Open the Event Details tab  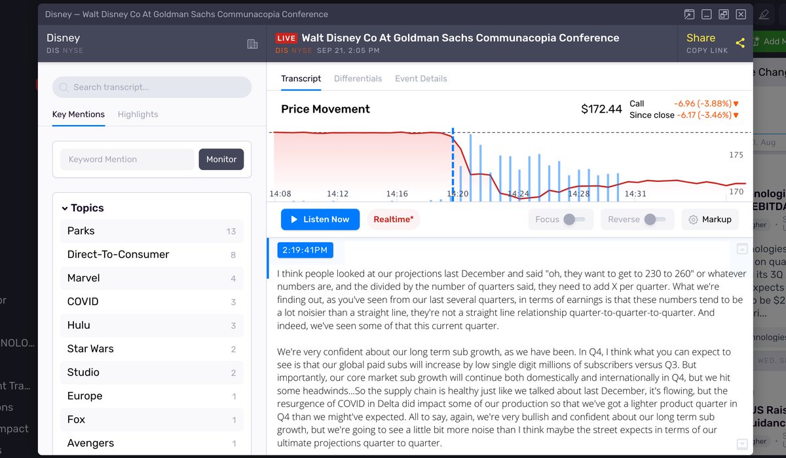point(421,79)
